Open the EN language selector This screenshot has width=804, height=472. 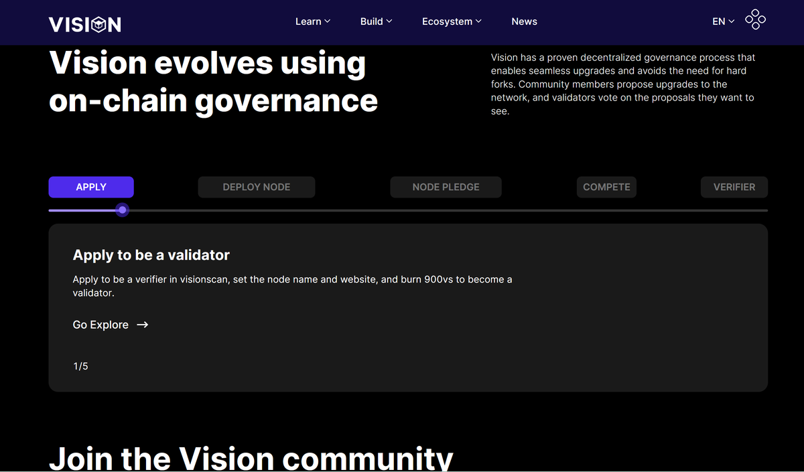pos(723,21)
